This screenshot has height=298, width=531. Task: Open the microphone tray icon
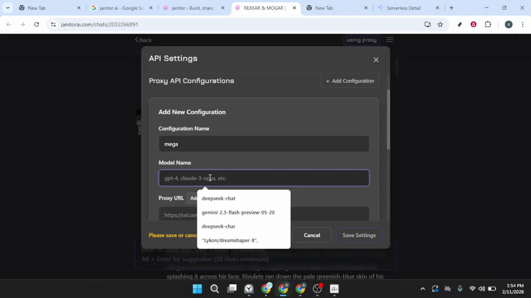coord(460,289)
